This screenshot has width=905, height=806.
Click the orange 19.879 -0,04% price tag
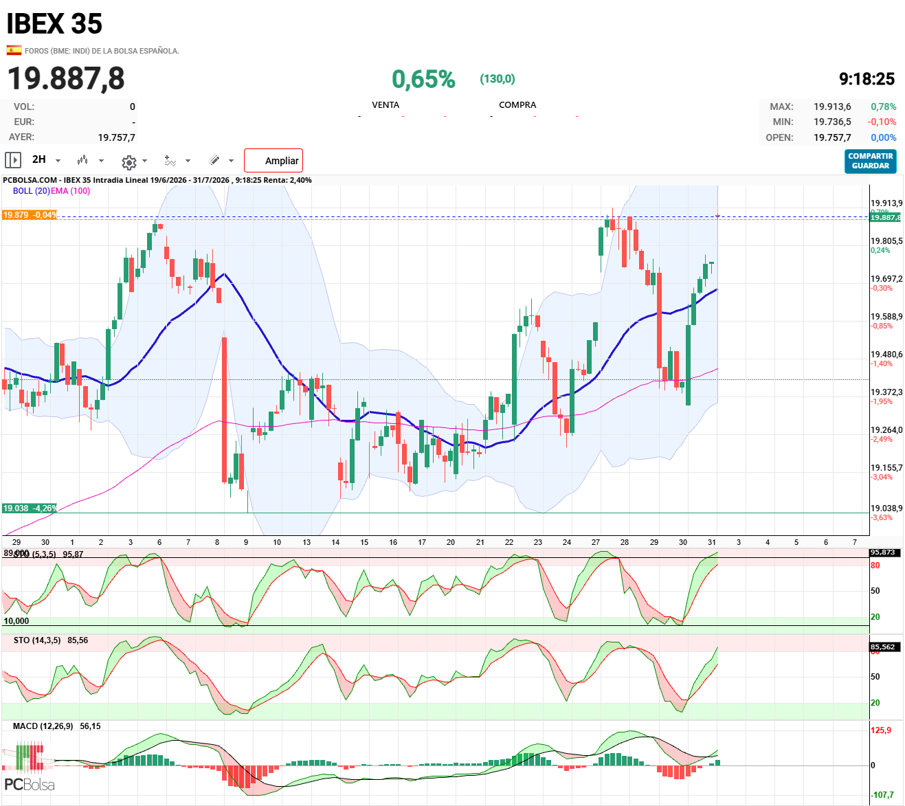click(x=30, y=215)
